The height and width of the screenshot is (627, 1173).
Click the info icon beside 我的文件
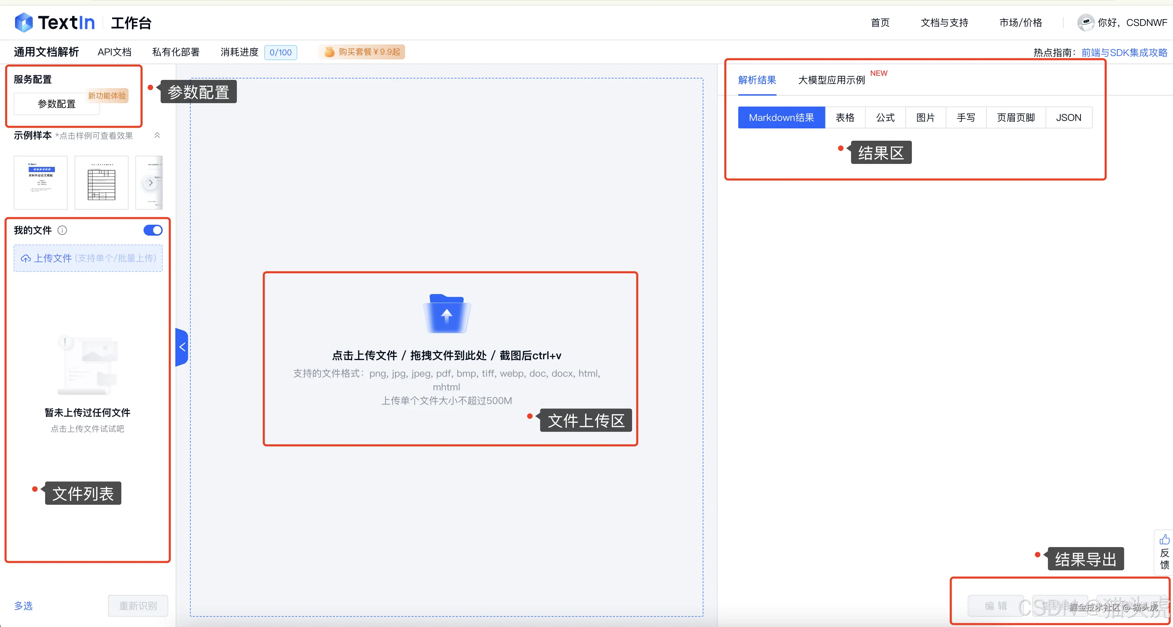(63, 230)
